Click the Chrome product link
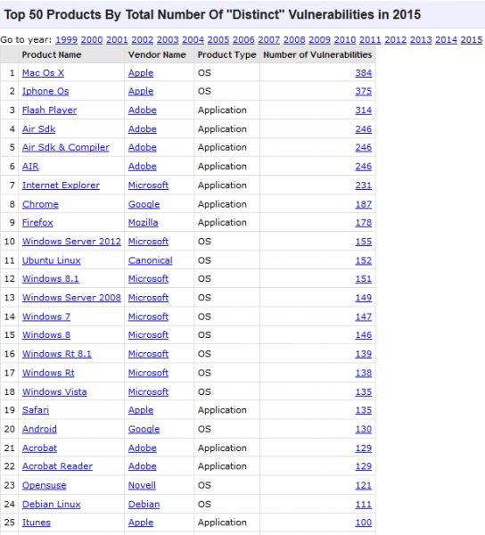This screenshot has height=535, width=485. (40, 204)
